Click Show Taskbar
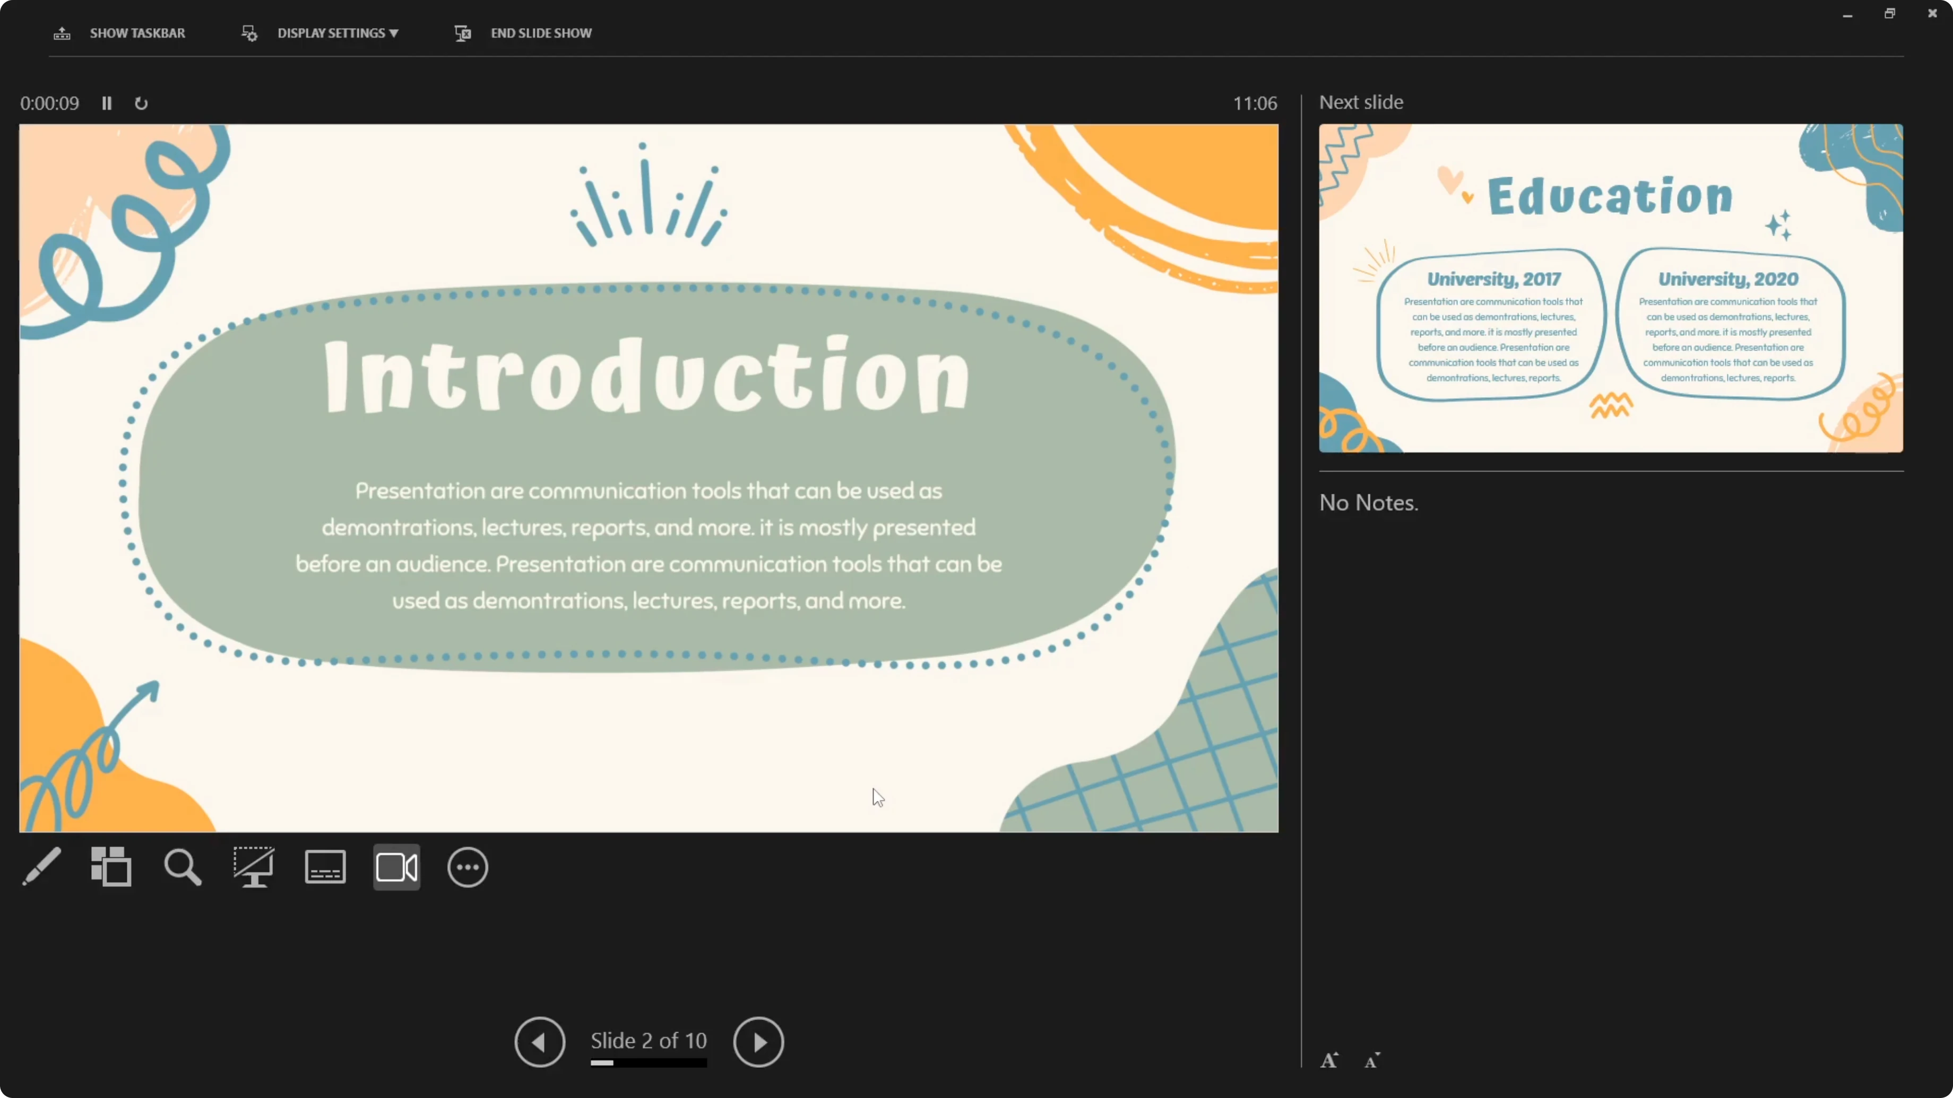Image resolution: width=1953 pixels, height=1098 pixels. [x=119, y=33]
